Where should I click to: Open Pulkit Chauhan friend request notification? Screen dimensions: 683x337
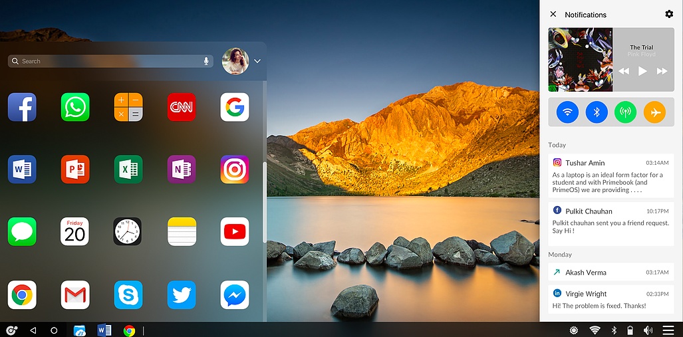point(611,224)
